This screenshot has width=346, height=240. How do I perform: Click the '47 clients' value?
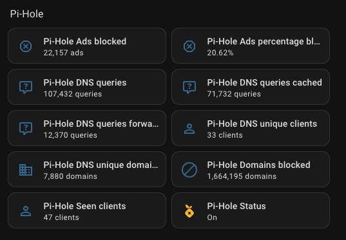(61, 217)
